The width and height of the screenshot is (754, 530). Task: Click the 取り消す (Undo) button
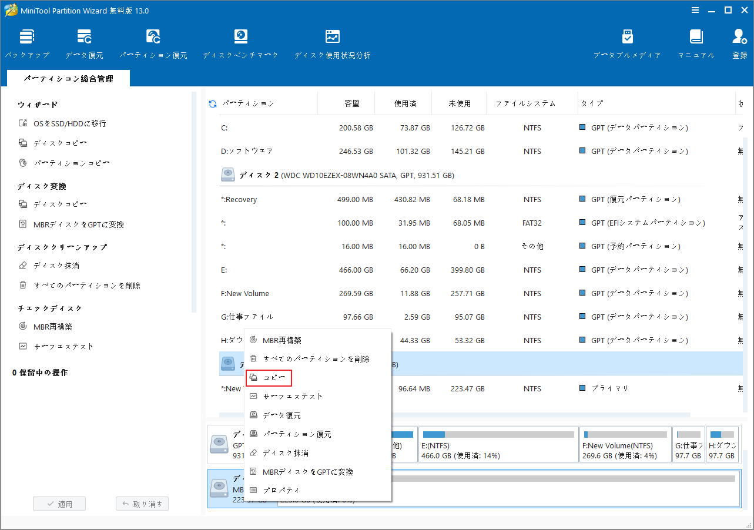(142, 503)
